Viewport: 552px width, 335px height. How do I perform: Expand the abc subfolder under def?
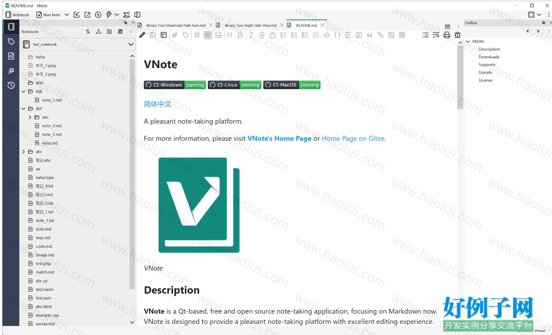pyautogui.click(x=30, y=117)
